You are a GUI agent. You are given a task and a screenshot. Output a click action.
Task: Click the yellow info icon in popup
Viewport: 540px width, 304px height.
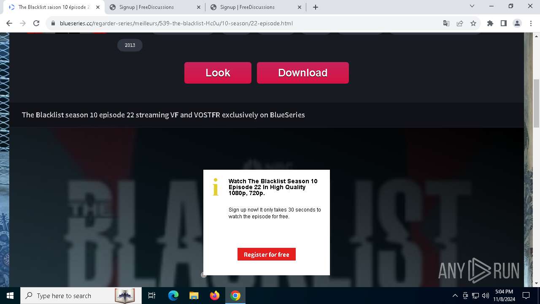(x=216, y=187)
